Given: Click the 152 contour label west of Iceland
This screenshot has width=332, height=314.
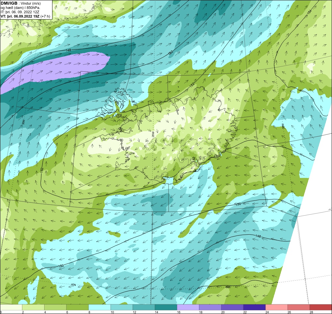Looking at the screenshot, I should [x=42, y=170].
